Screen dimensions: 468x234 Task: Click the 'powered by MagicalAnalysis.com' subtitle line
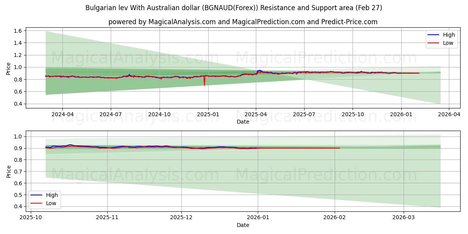tap(243, 22)
